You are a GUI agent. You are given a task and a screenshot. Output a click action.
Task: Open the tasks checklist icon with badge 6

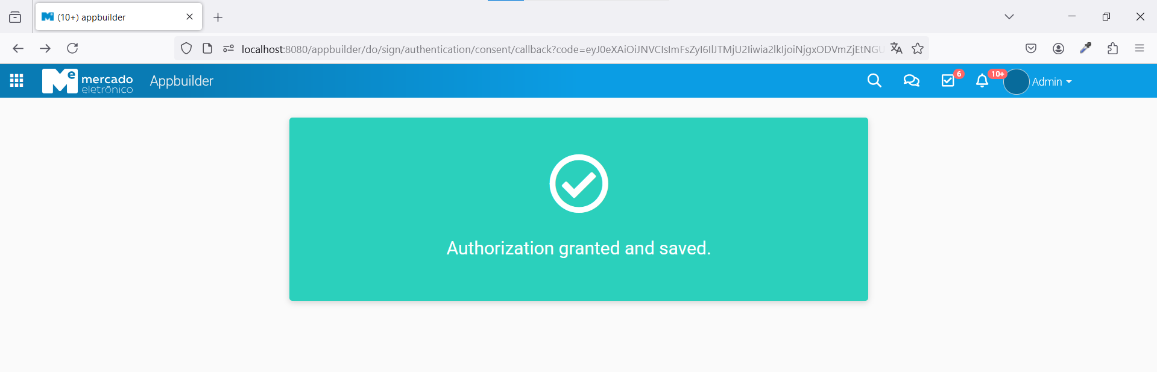pos(948,81)
